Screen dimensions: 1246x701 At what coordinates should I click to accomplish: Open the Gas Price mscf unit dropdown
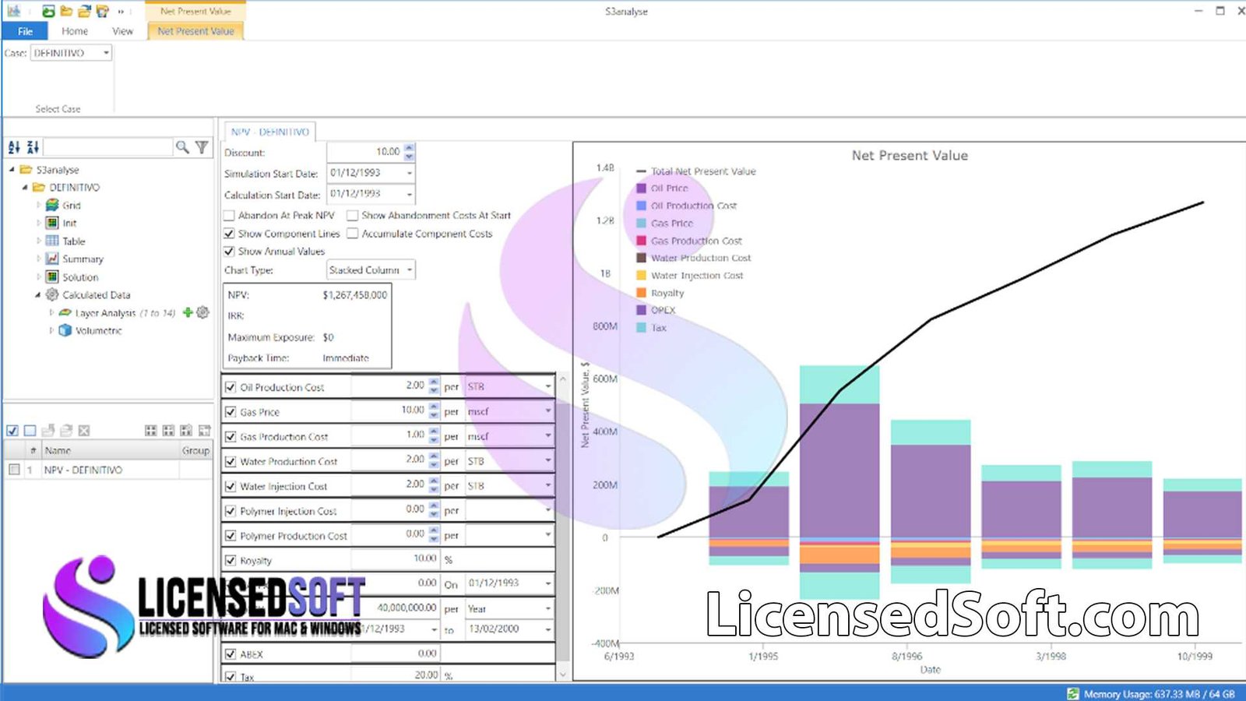point(547,411)
